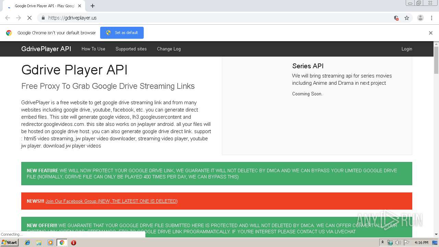439x247 pixels.
Task: Click the Set as default button
Action: click(122, 33)
